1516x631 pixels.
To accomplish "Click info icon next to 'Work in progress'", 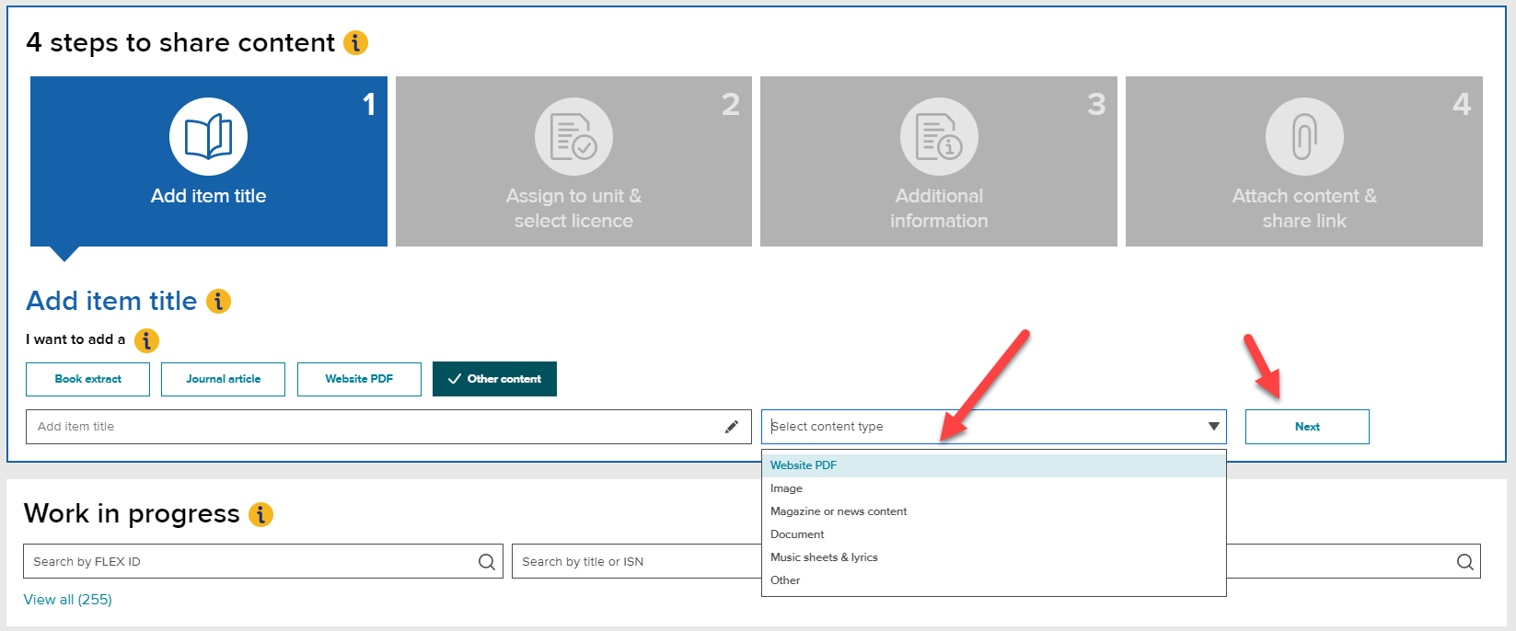I will 260,514.
